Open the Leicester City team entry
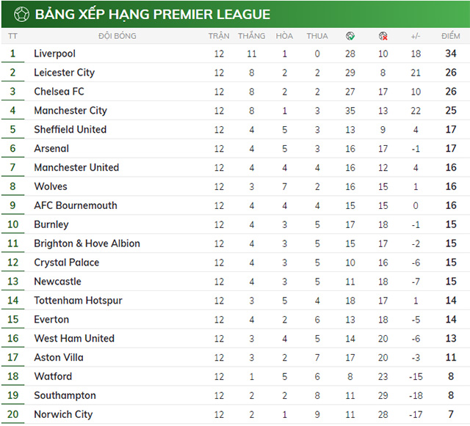Viewport: 470px width, 426px height. 64,73
